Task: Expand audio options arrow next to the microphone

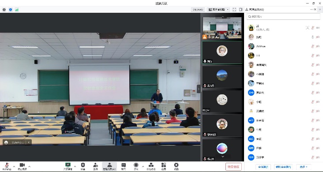Action: point(14,166)
